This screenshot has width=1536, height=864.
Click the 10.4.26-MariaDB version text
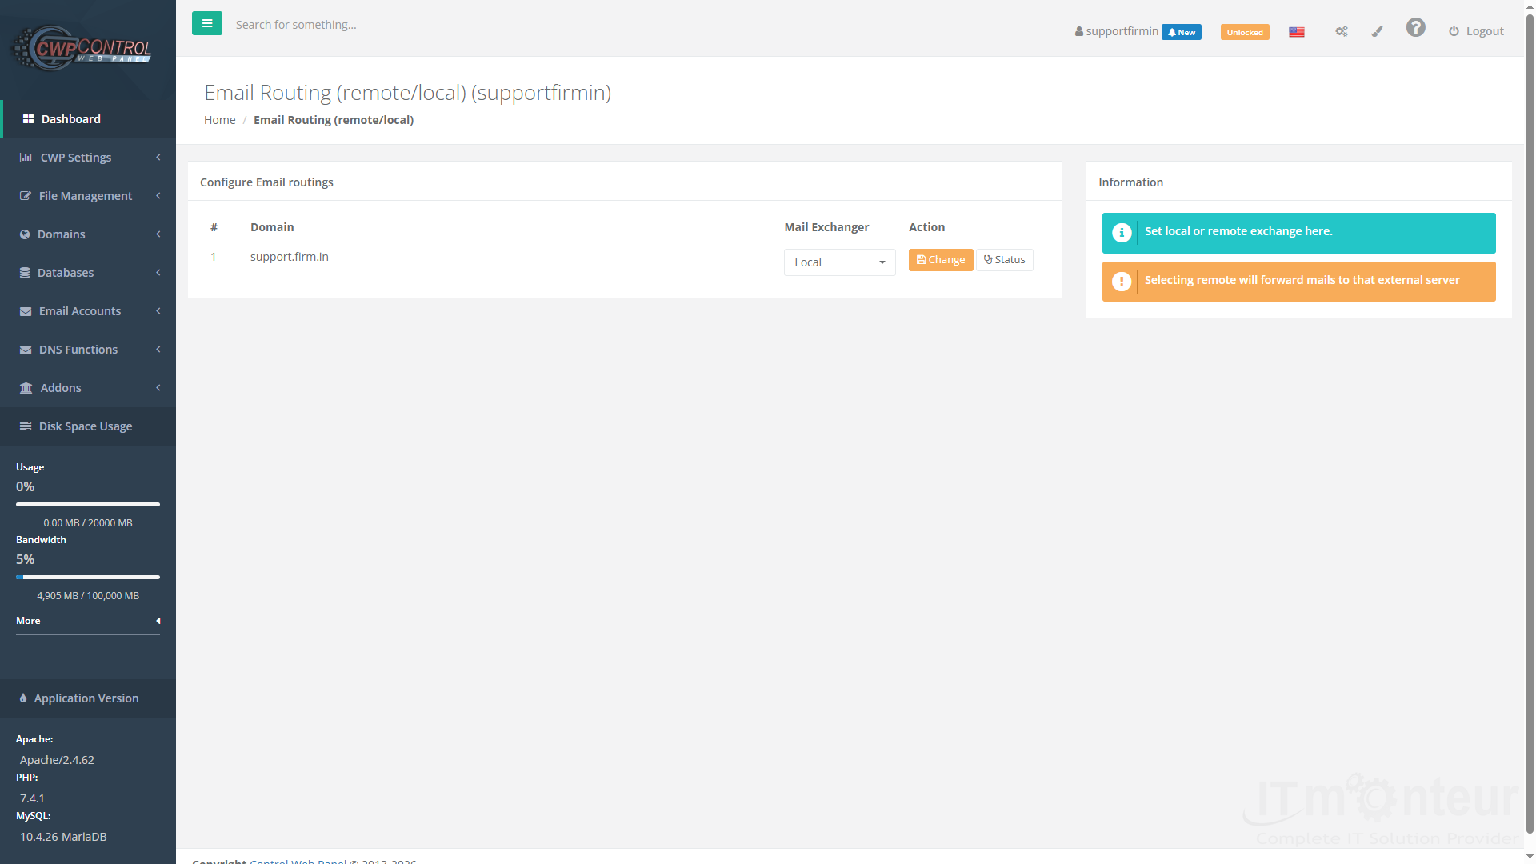63,837
